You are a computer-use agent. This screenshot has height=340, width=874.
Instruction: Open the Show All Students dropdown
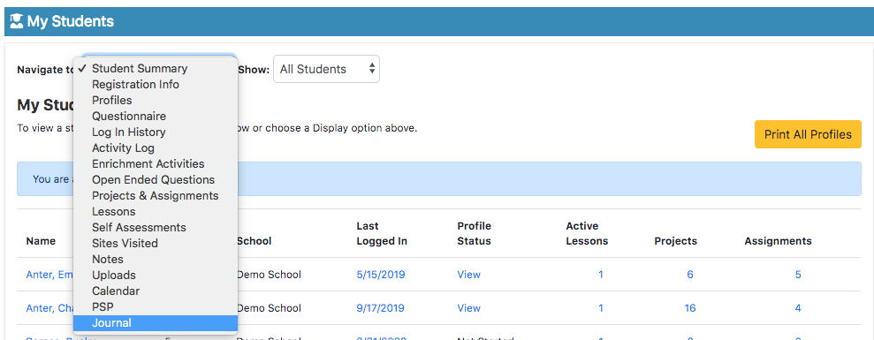[326, 69]
